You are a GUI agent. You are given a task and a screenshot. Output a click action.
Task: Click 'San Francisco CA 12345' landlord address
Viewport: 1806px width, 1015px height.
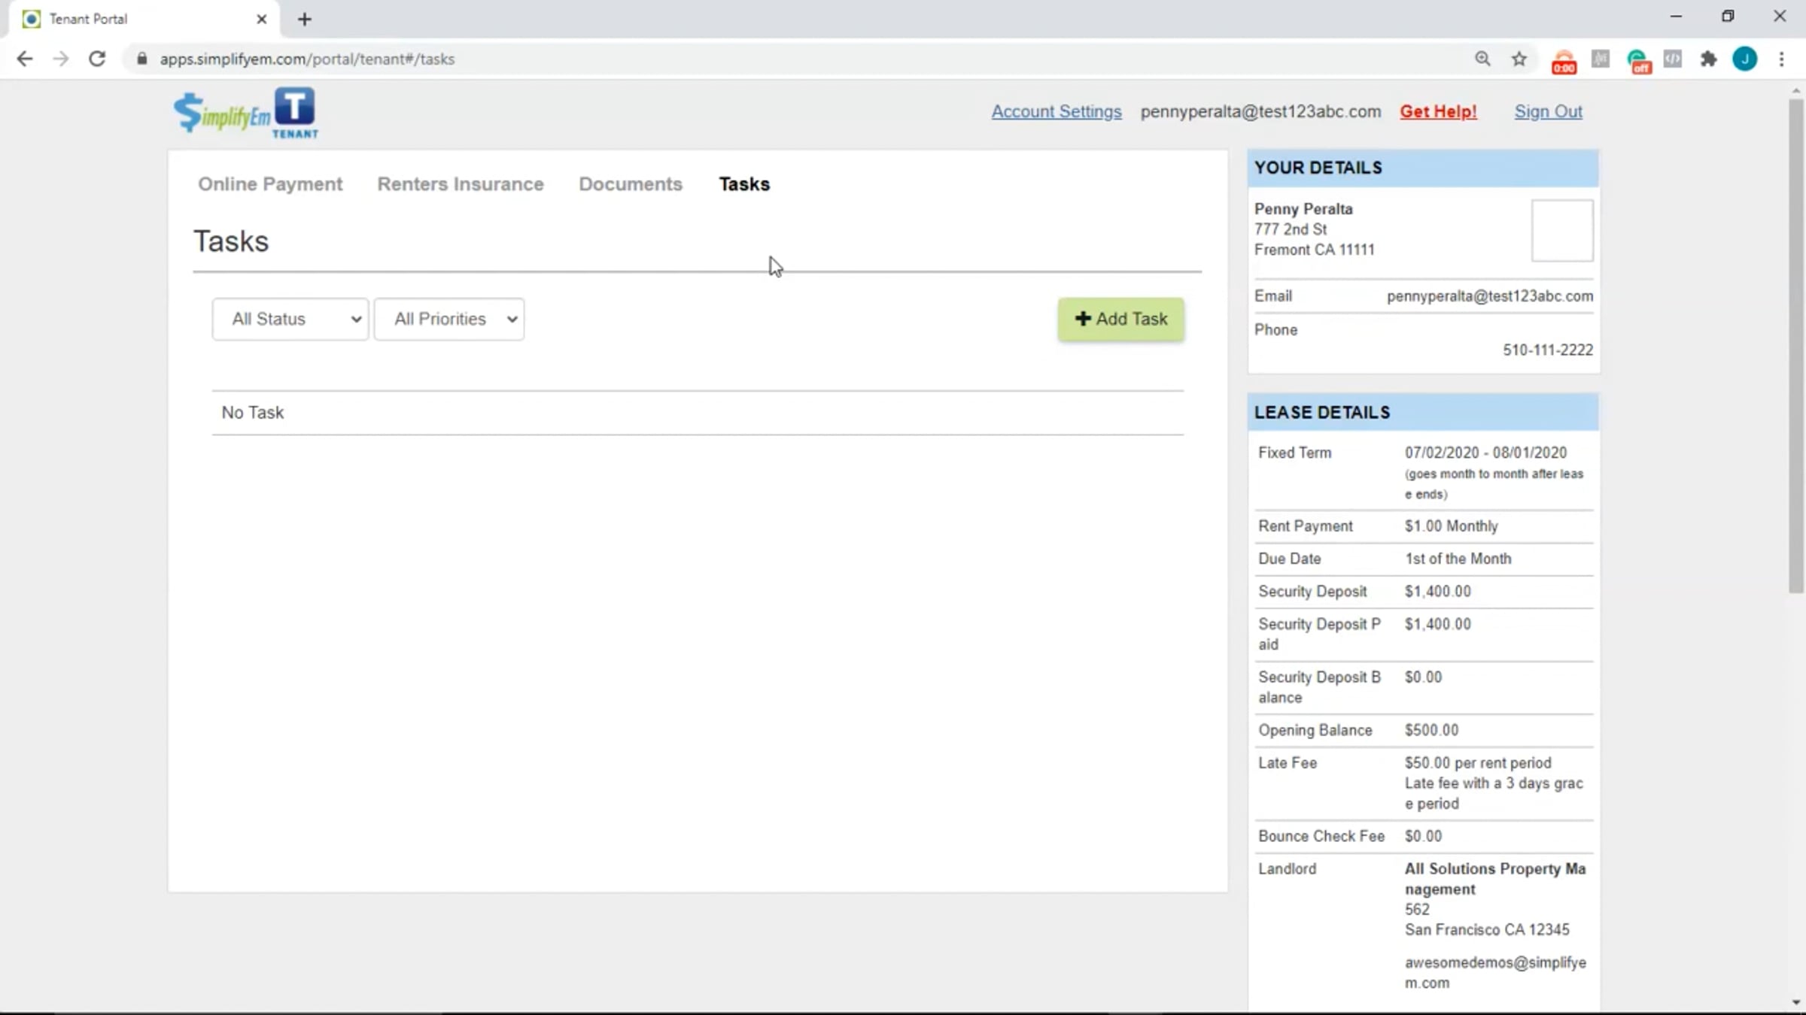[x=1487, y=930]
